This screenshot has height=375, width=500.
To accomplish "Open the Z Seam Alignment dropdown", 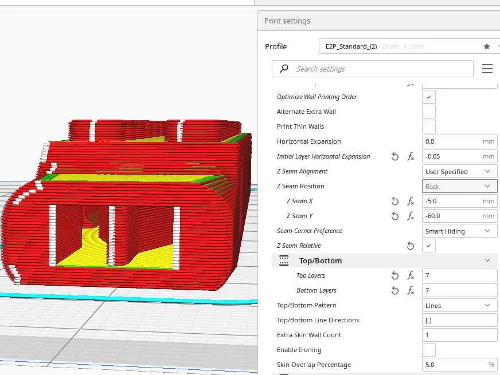I will coord(459,172).
